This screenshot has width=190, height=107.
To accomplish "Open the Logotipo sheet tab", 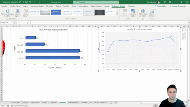I will [53, 103].
